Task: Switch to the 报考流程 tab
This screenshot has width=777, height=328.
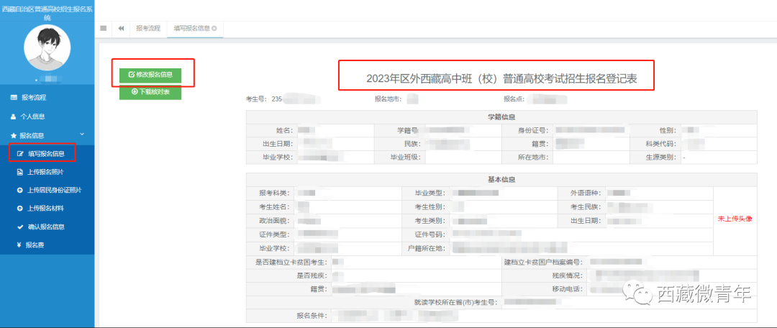Action: [x=148, y=28]
